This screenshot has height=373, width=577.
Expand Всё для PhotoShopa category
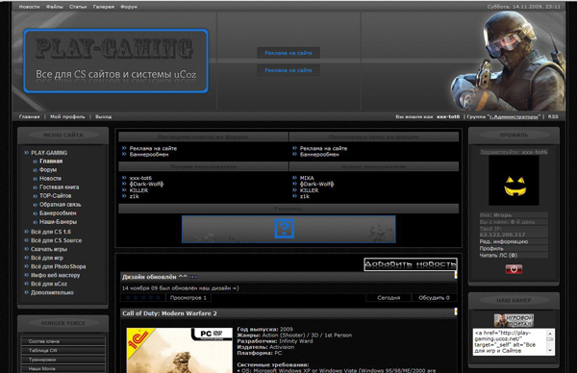[58, 266]
